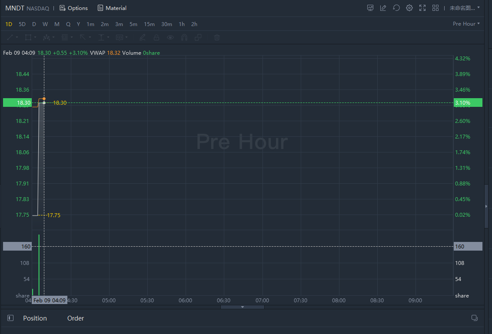The image size is (492, 334).
Task: Select the 1D timeframe tab
Action: click(9, 24)
